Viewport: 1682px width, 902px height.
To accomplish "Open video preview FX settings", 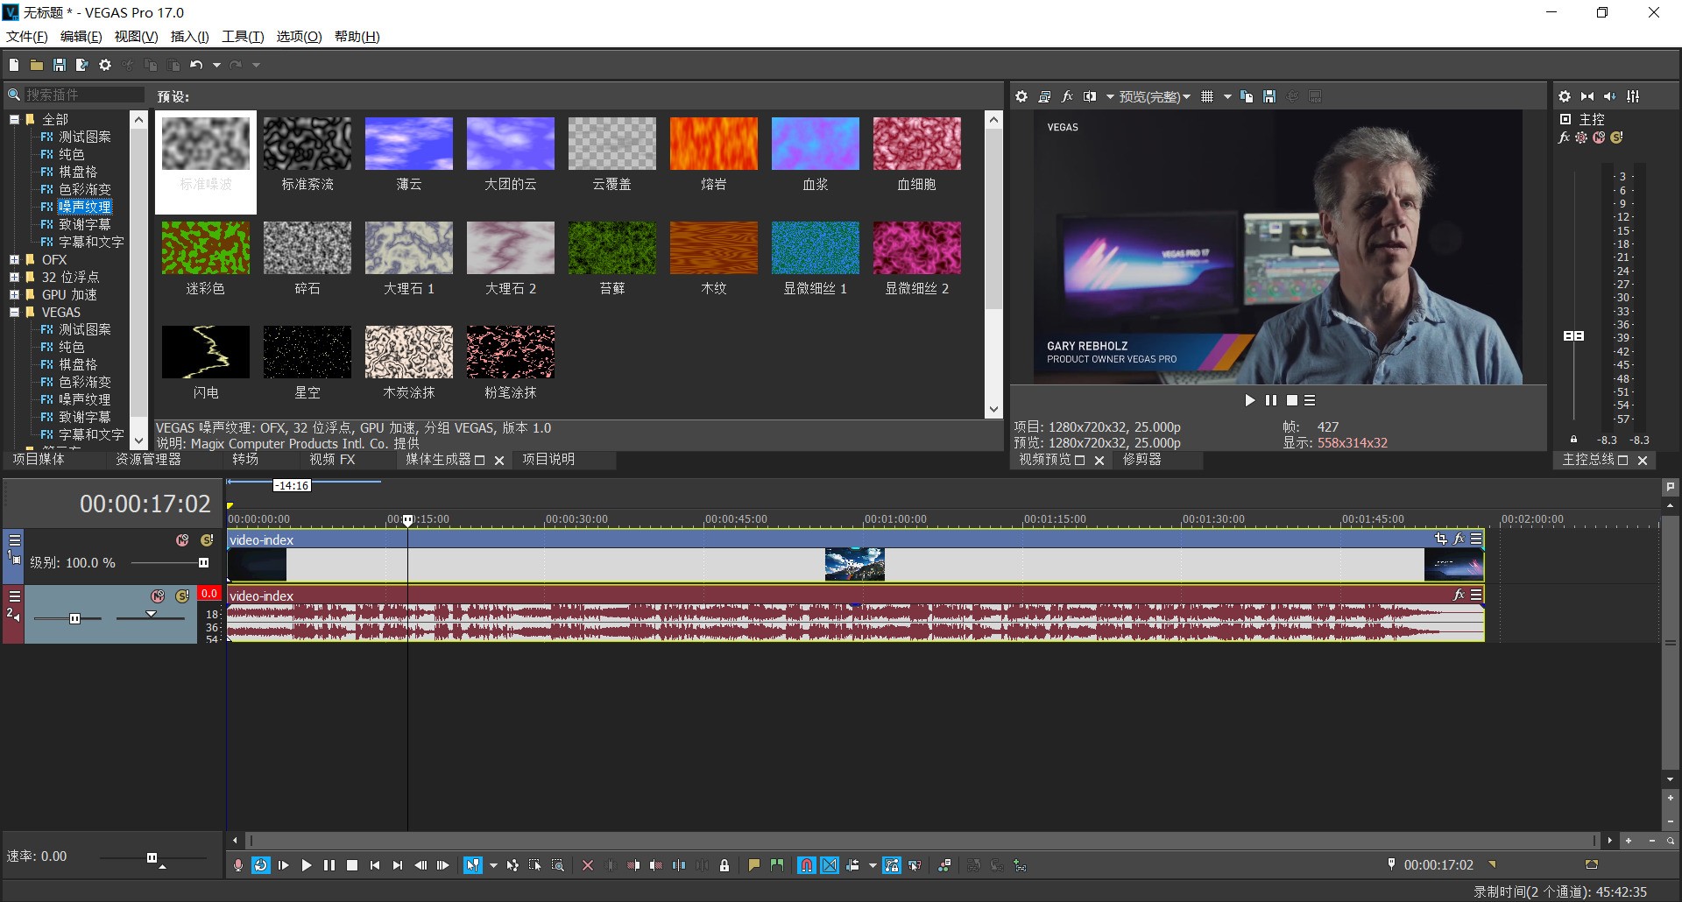I will (x=1067, y=96).
